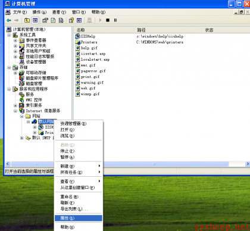Expand the 索引服务 node
Viewport: 250px width, 231px height.
point(15,105)
